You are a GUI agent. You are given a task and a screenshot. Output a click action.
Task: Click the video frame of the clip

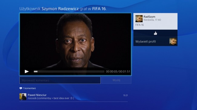[75, 41]
